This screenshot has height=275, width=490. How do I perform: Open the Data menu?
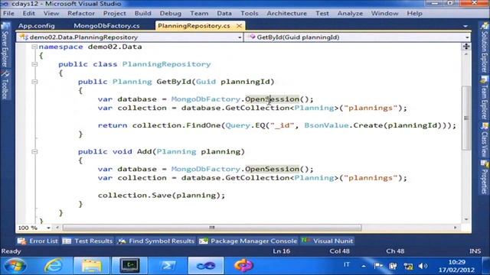(224, 14)
